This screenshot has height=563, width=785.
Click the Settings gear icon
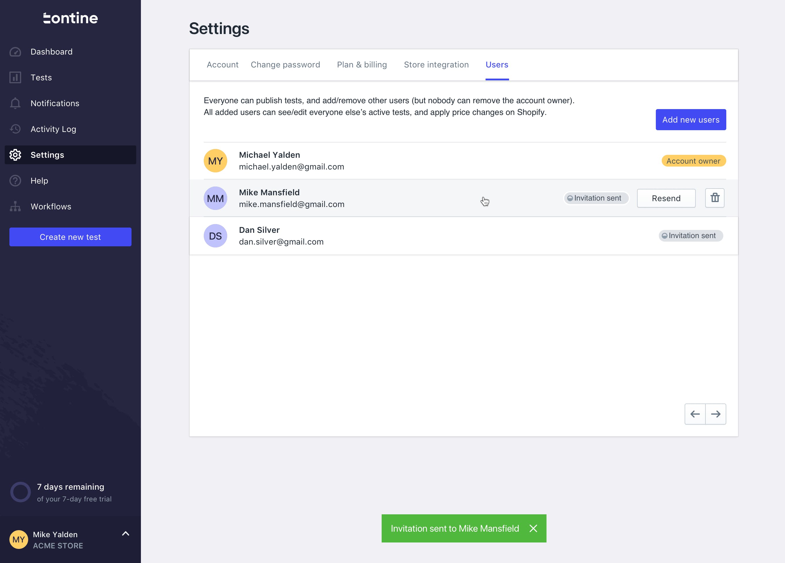[15, 155]
